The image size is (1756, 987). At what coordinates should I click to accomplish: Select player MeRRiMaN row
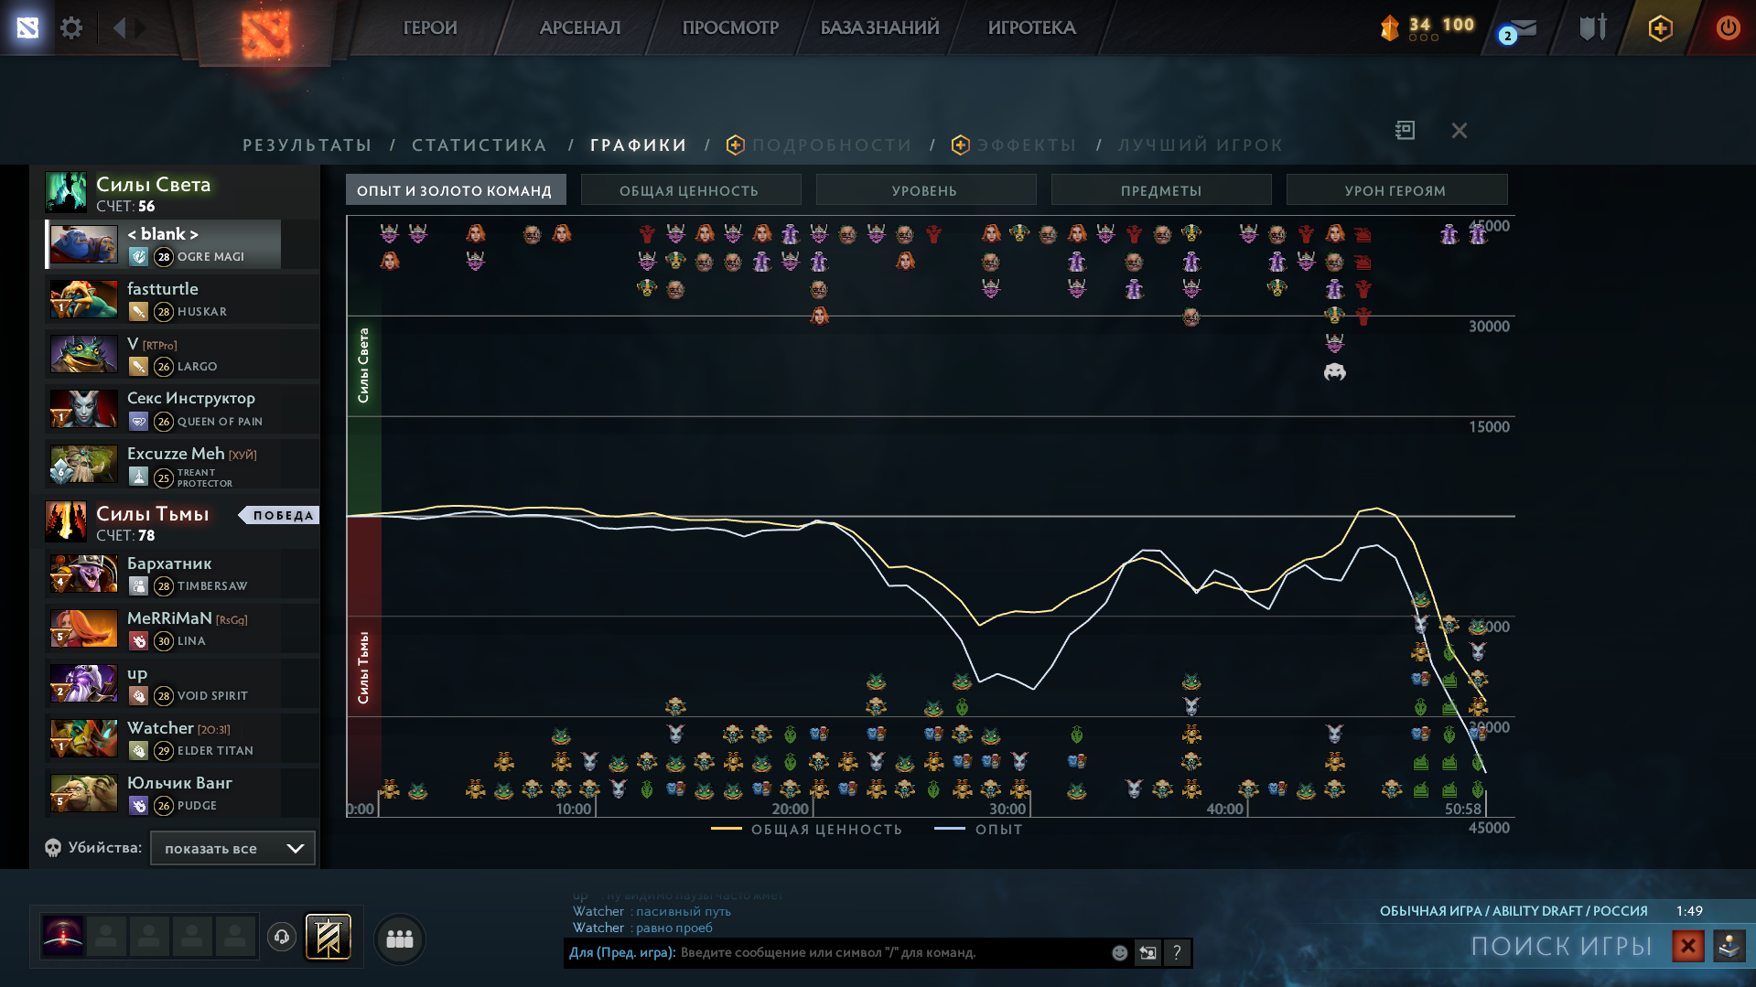182,629
